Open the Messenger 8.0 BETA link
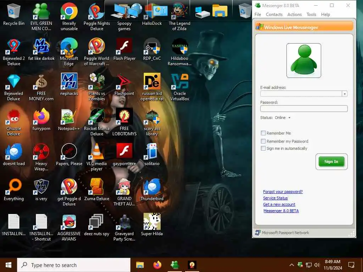Viewport: 363px width, 272px height. click(x=281, y=211)
